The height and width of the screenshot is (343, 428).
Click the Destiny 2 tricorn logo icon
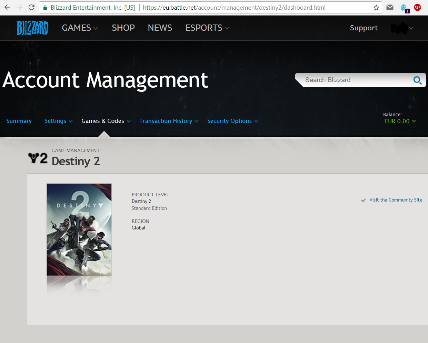pyautogui.click(x=38, y=158)
